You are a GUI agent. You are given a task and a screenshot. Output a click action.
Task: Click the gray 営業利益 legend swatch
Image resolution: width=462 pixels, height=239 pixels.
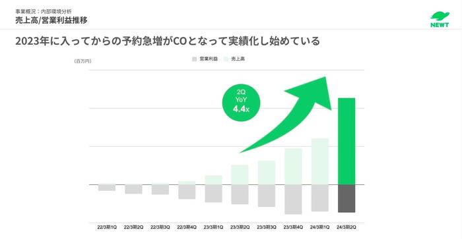(195, 59)
